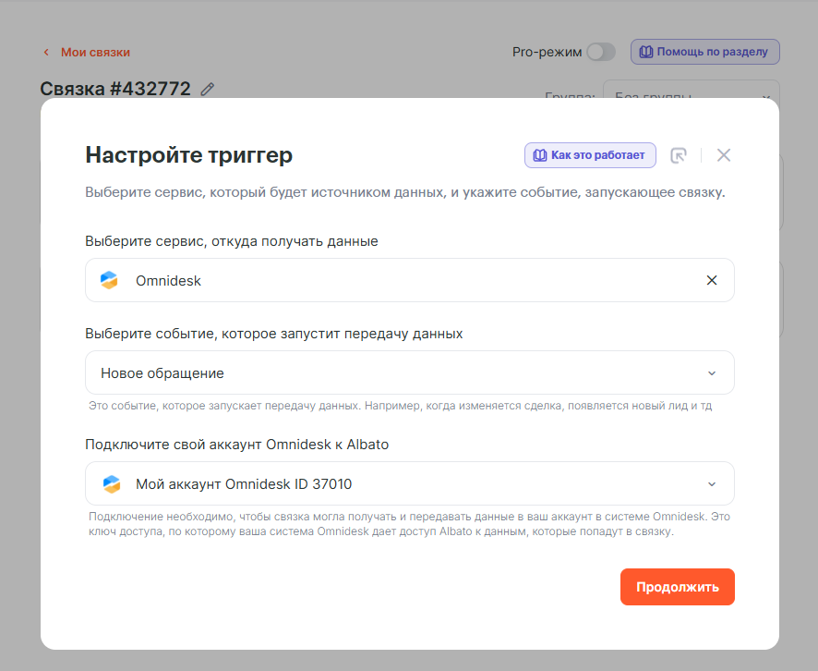The width and height of the screenshot is (818, 671).
Task: Click the book icon in Как это работает
Action: (x=540, y=155)
